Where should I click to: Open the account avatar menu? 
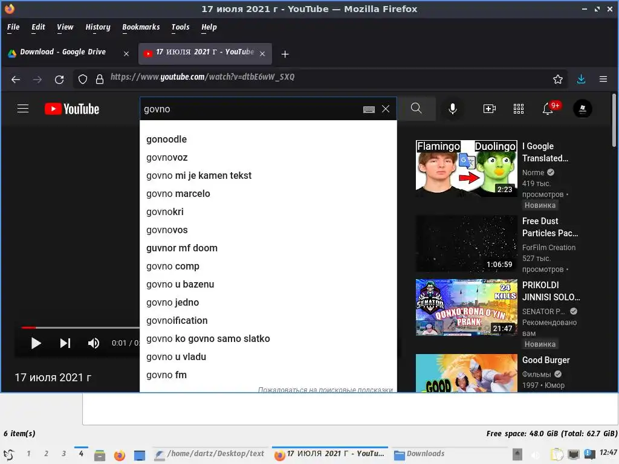pos(582,109)
